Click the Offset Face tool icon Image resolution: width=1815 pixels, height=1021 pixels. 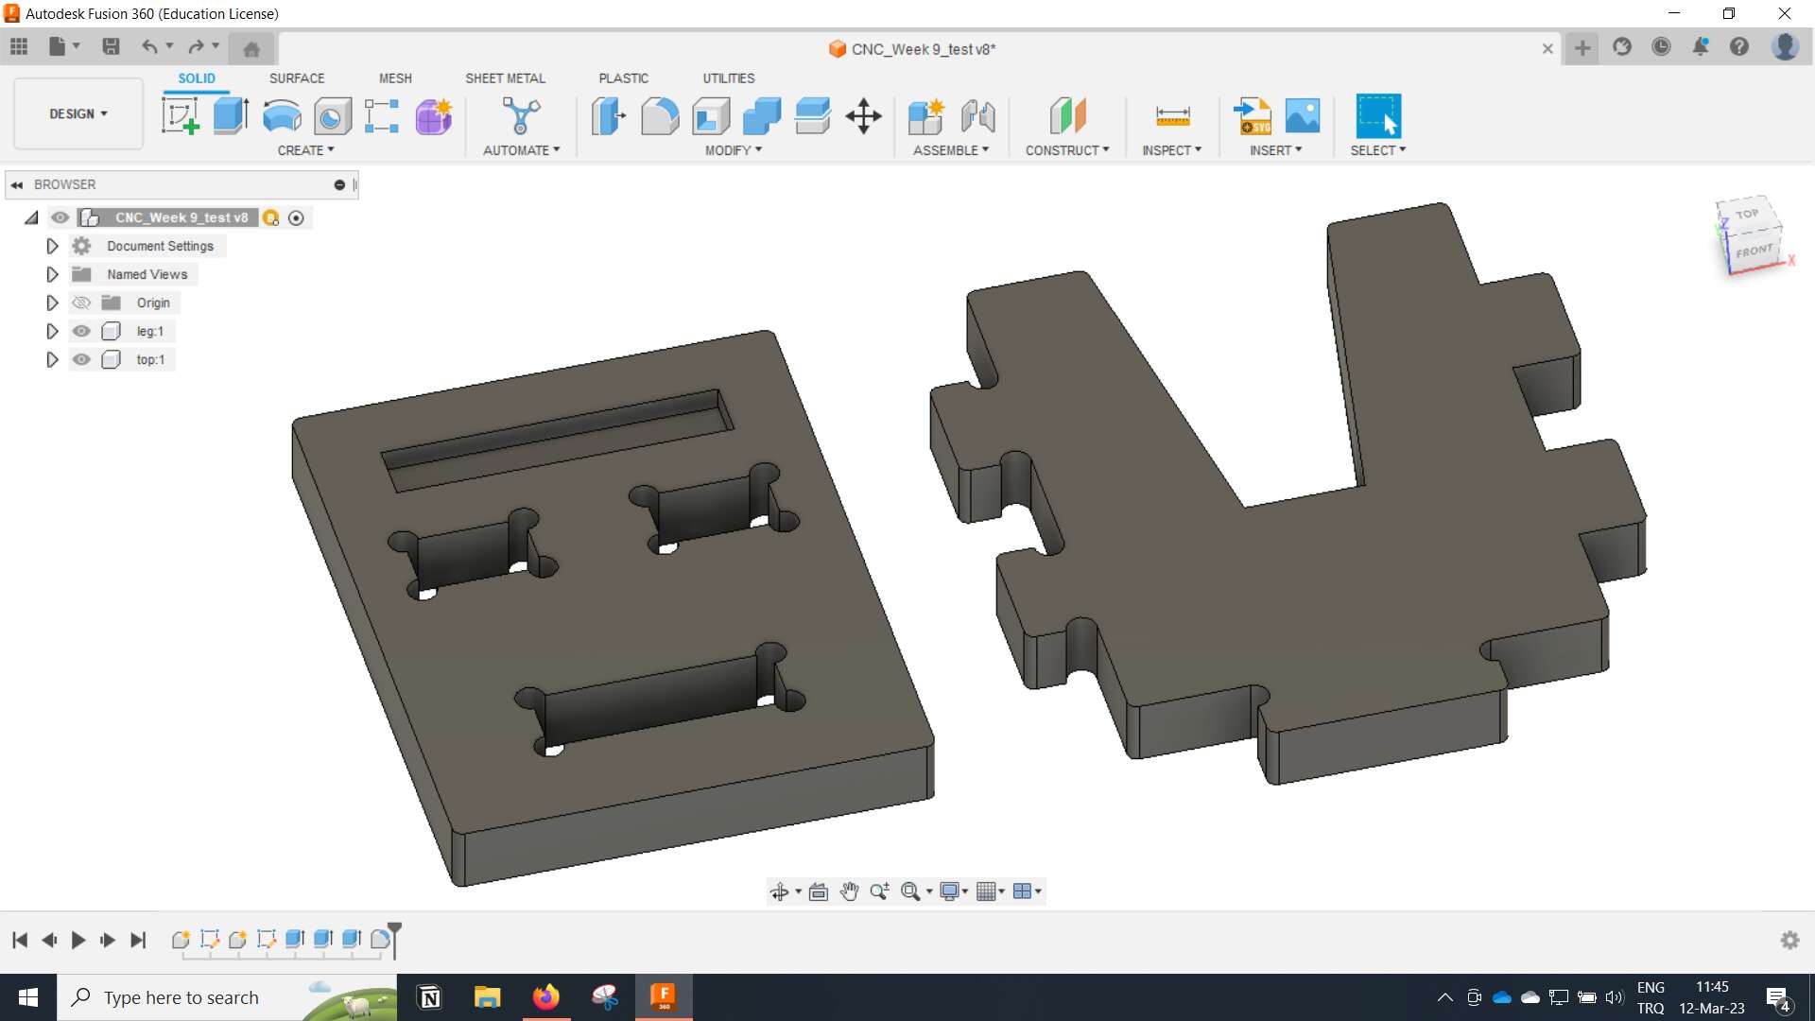tap(813, 116)
